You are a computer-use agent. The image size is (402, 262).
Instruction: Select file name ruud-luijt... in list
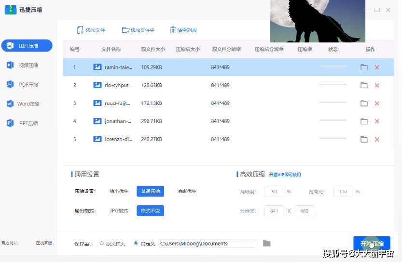click(x=117, y=103)
